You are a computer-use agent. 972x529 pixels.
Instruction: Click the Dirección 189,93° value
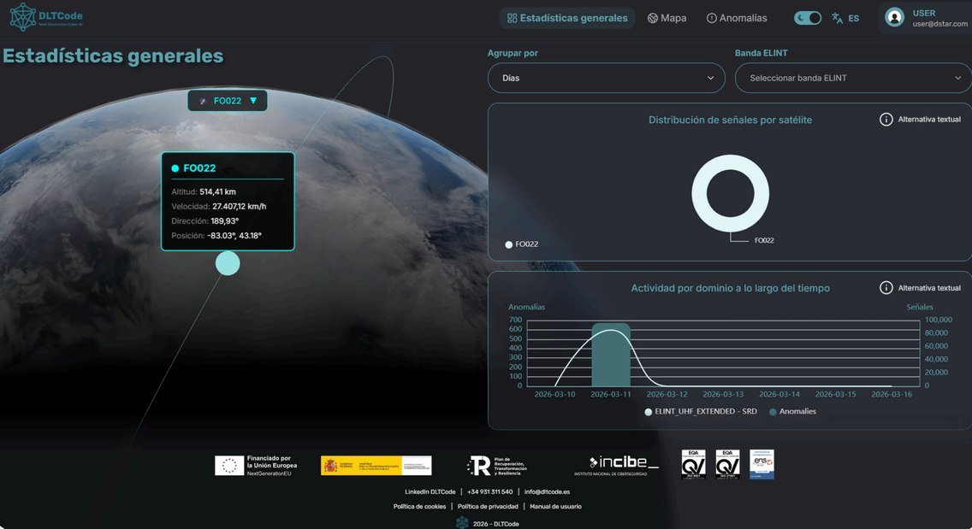pos(224,221)
